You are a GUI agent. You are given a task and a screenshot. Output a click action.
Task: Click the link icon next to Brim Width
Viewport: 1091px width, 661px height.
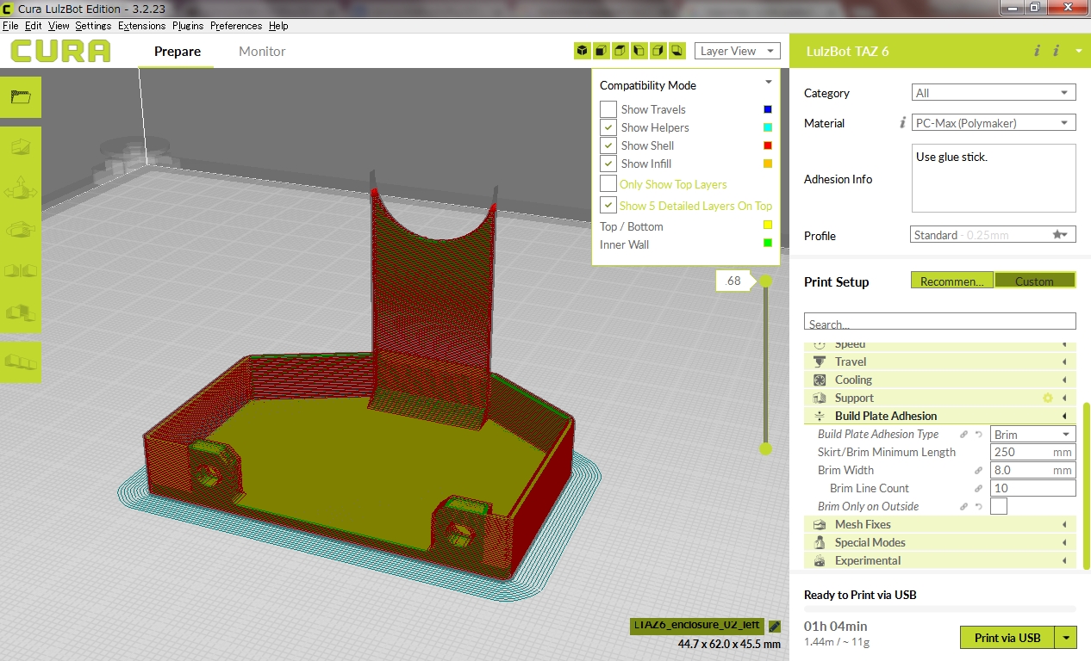tap(979, 471)
